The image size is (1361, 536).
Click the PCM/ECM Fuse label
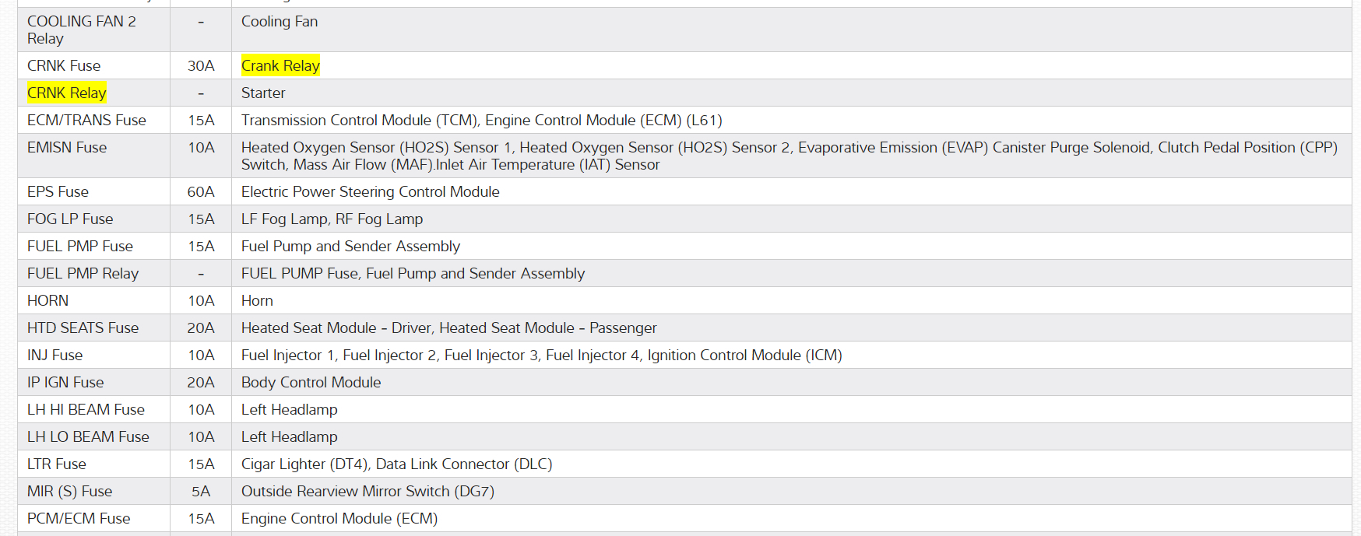[79, 519]
